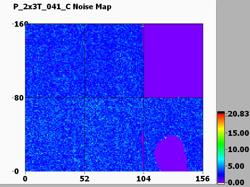
Task: Click the top-left chip of the noise map
Action: [55, 61]
